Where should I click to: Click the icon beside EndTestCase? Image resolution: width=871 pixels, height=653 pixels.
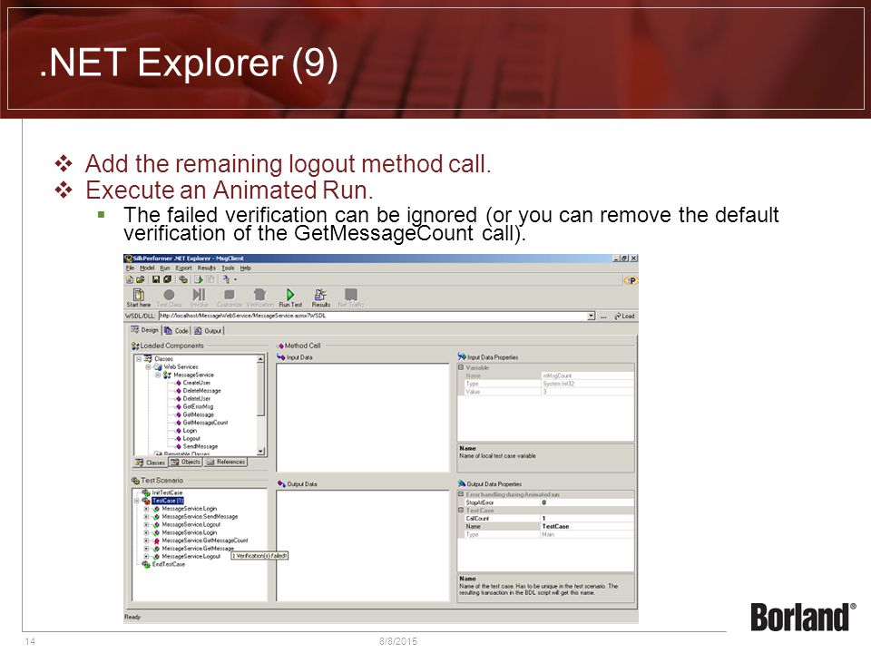[x=146, y=564]
